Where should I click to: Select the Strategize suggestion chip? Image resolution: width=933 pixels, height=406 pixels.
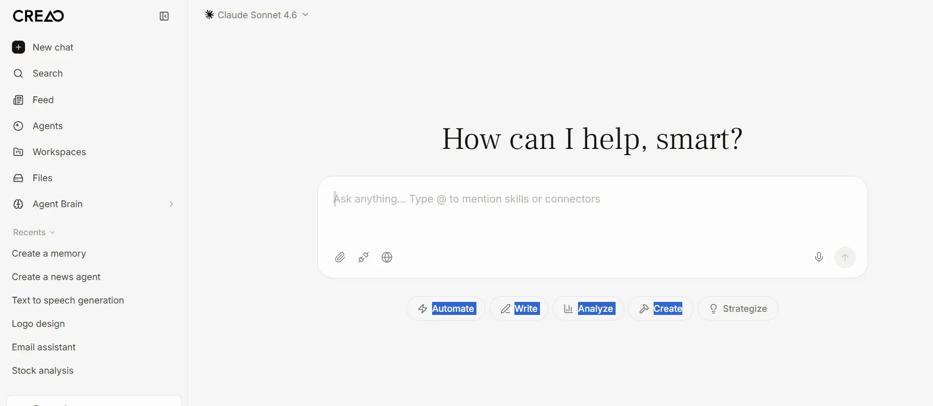click(x=738, y=309)
